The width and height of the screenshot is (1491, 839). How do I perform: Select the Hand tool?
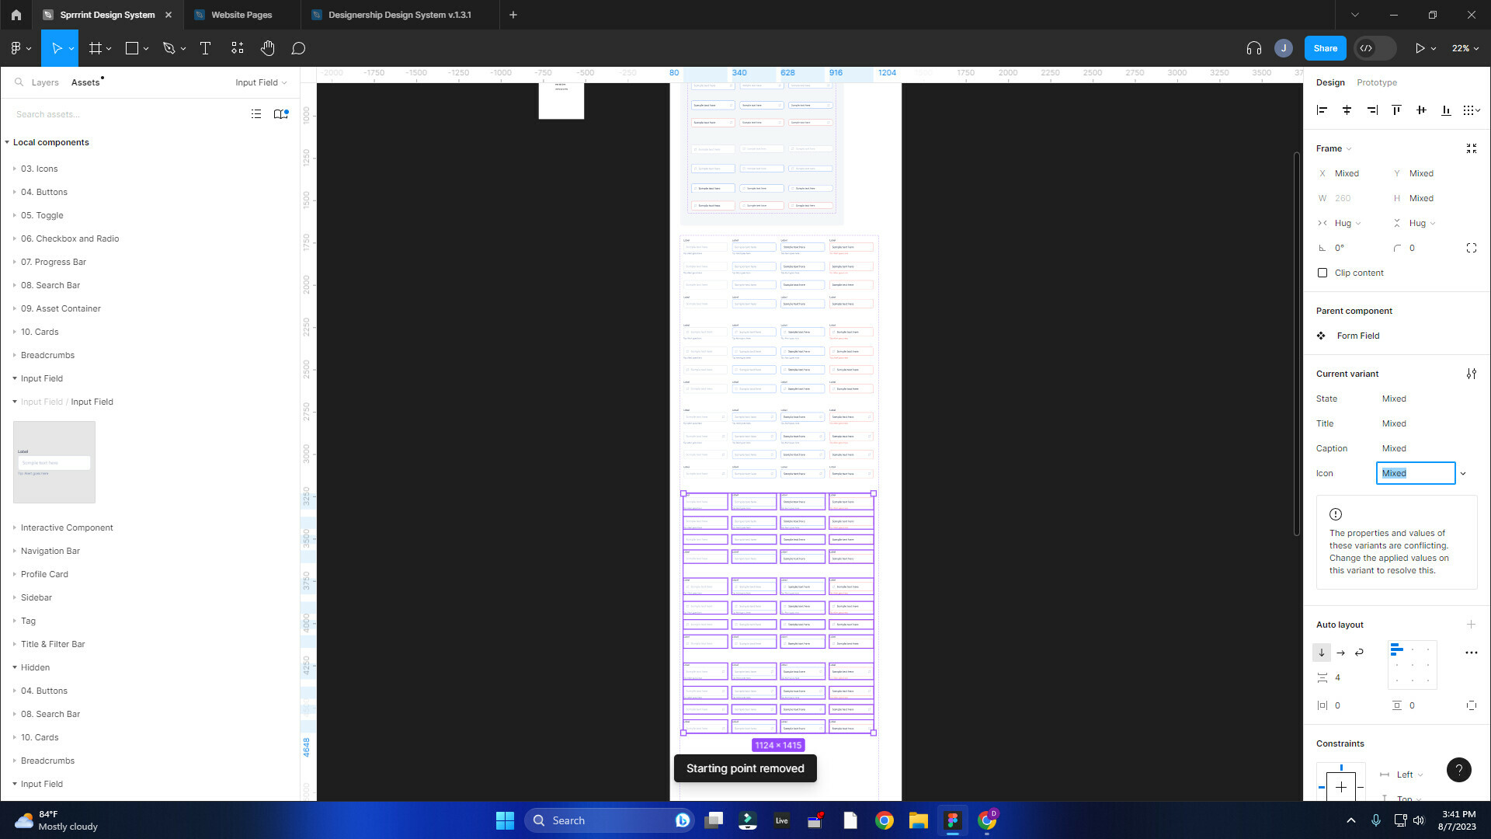click(x=268, y=48)
